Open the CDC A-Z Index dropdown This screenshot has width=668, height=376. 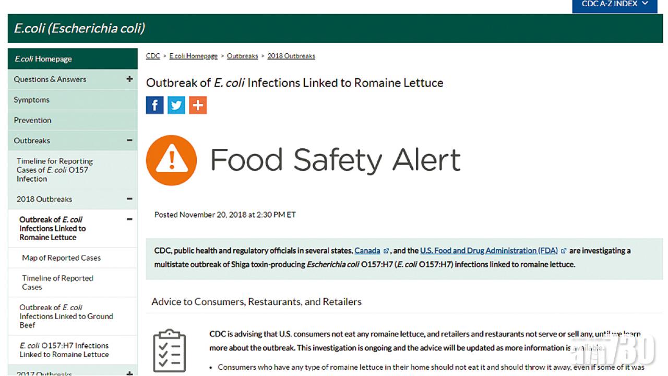pos(614,4)
